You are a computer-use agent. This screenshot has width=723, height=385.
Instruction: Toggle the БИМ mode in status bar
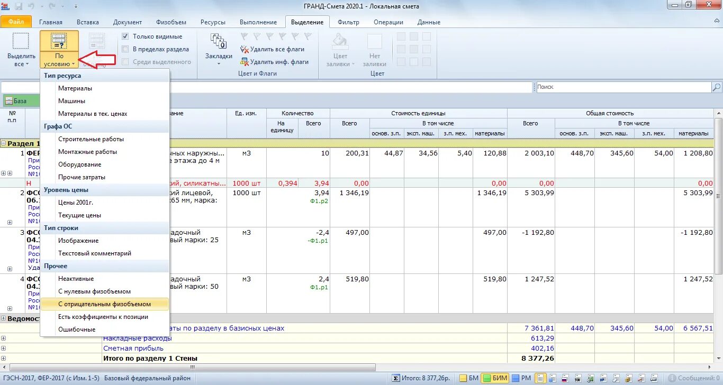496,378
